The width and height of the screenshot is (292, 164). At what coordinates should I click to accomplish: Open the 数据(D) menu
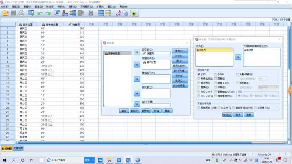tap(39, 7)
